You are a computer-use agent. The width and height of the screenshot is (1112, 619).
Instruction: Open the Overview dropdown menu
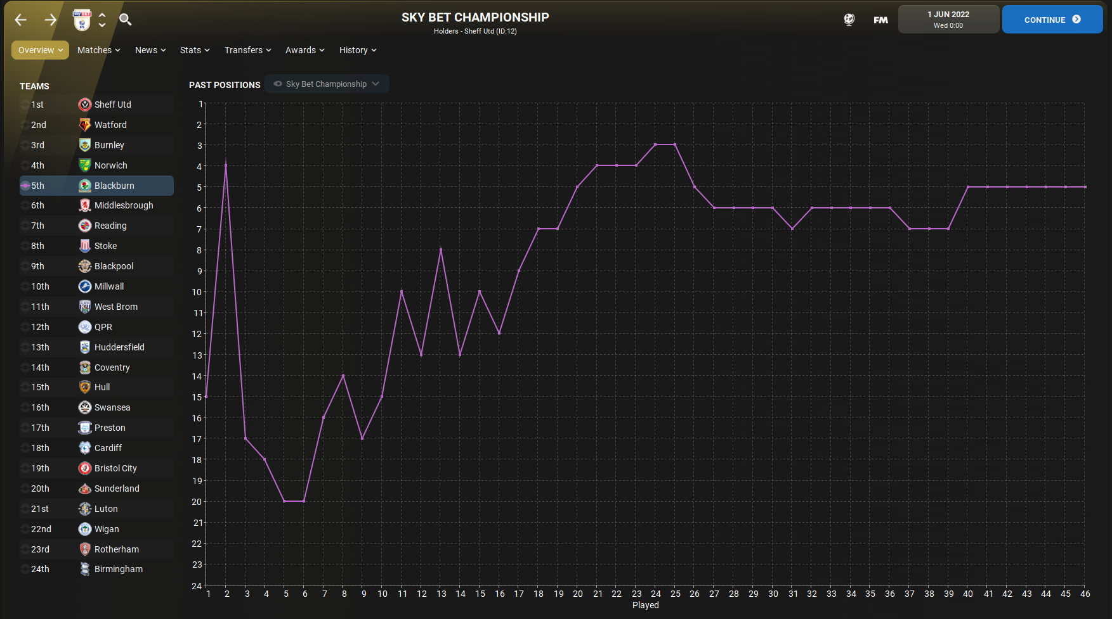[x=40, y=50]
